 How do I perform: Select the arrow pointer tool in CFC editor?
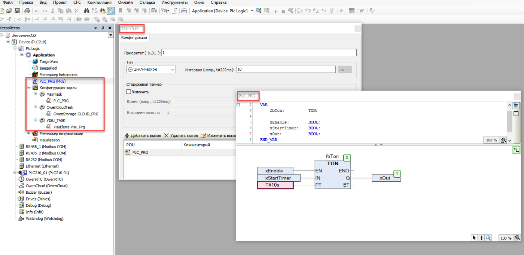pos(475,238)
